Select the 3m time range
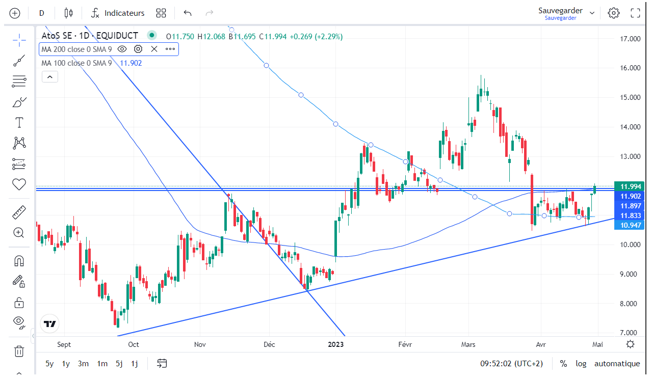 click(83, 364)
